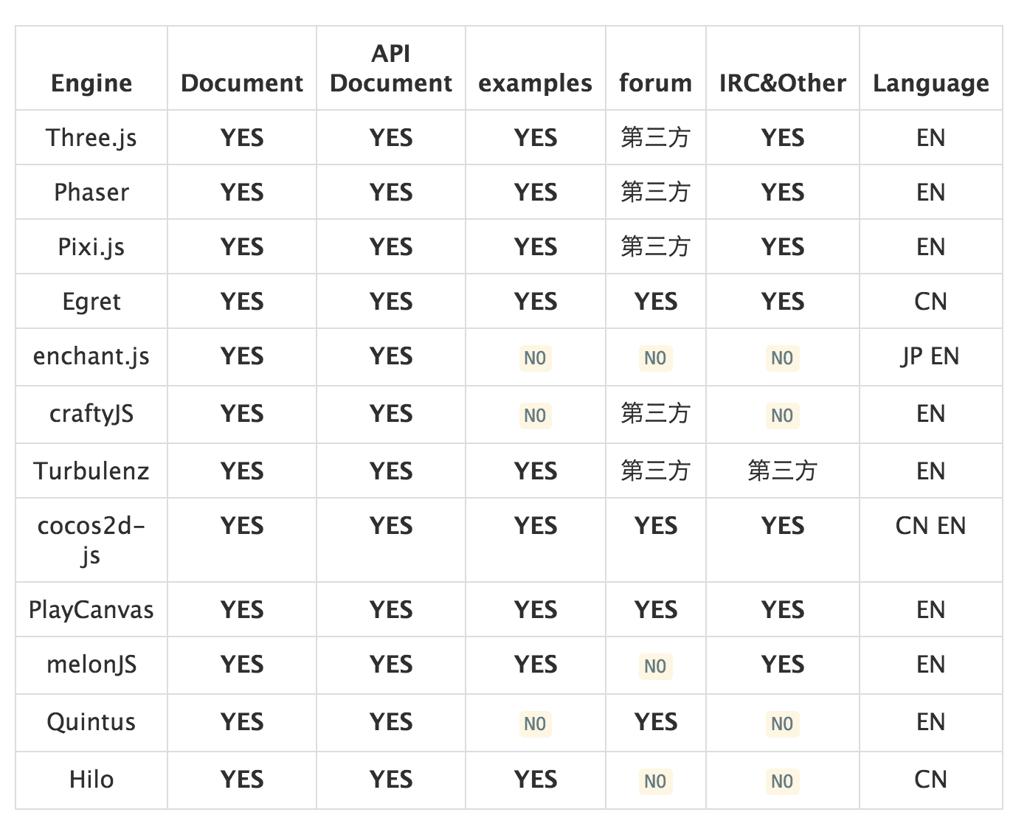Viewport: 1027px width, 829px height.
Task: Click the NO IRC&Other cell for Hilo
Action: [782, 781]
